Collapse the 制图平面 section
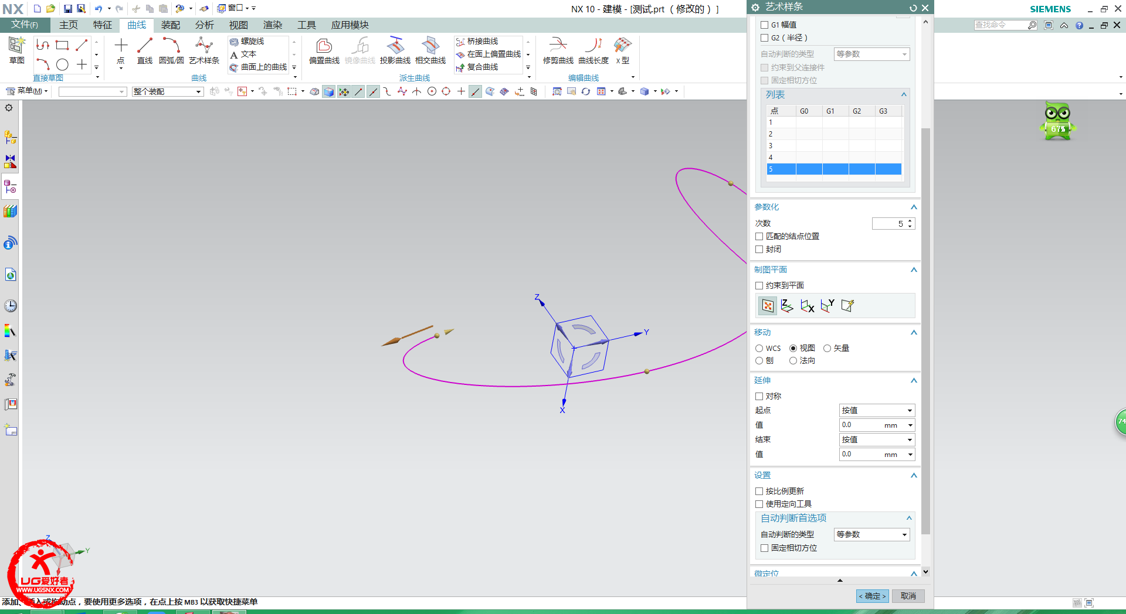This screenshot has width=1126, height=614. pyautogui.click(x=914, y=270)
